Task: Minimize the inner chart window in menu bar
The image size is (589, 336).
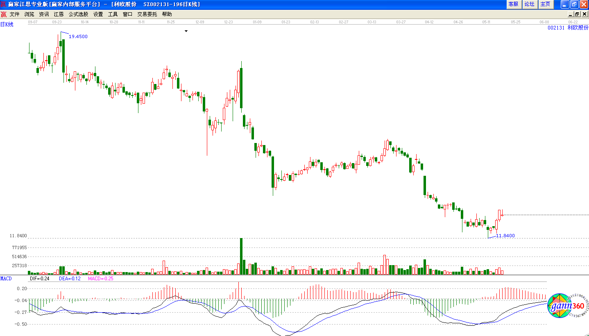Action: (571, 14)
